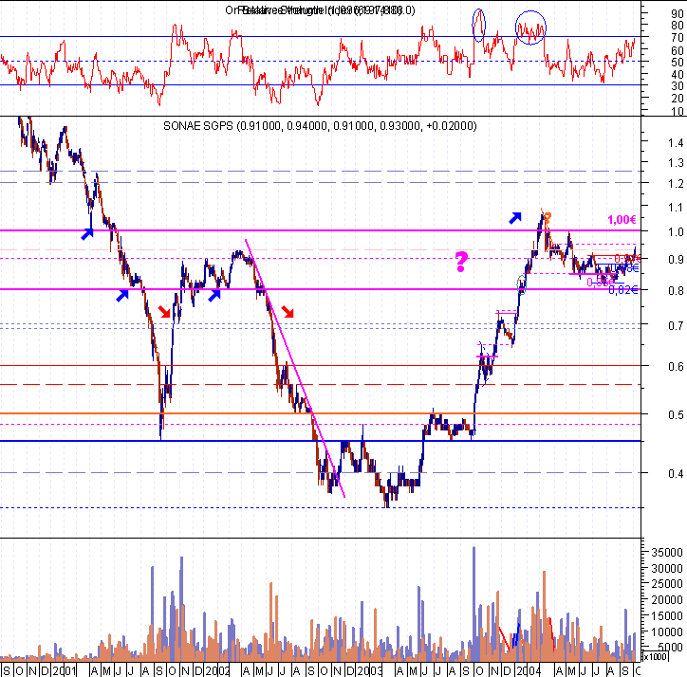Select the 2004 year marker on the time axis

[528, 669]
